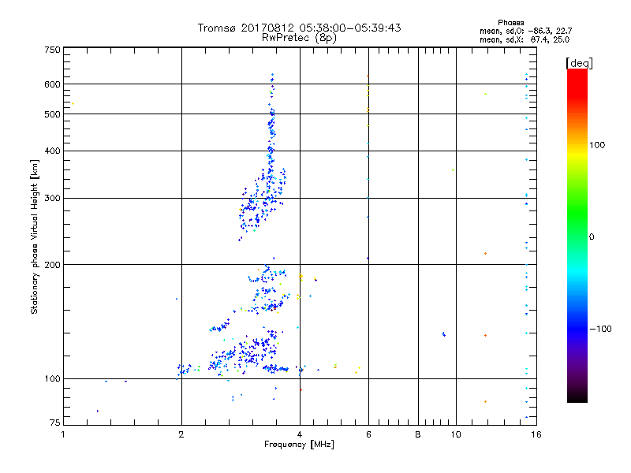Click the x-axis tick label '16'
This screenshot has height=473, width=631.
pos(536,434)
